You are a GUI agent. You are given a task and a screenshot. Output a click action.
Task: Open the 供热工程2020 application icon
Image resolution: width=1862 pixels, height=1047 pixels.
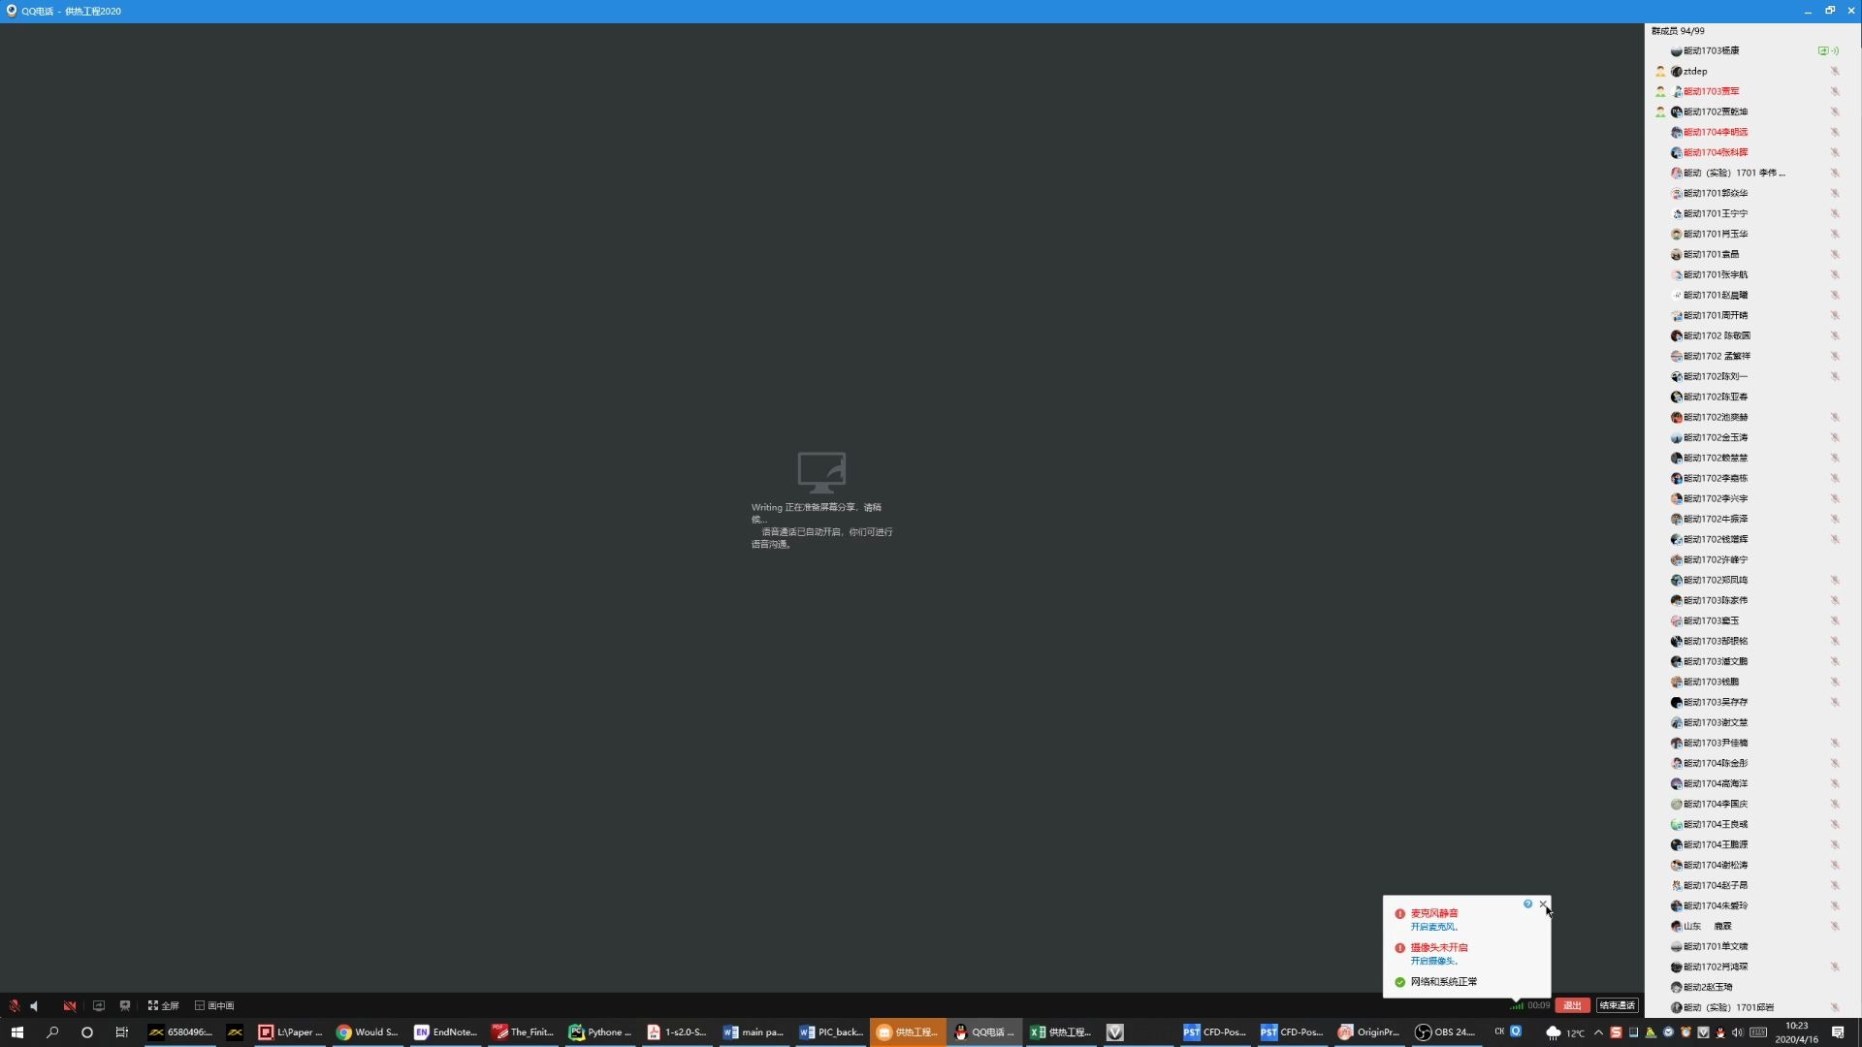point(915,1031)
